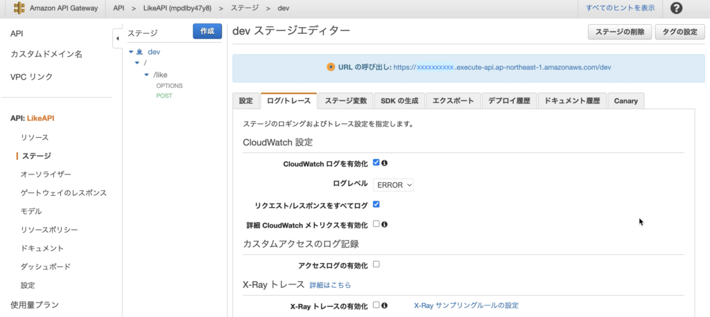Enable 詳細 CloudWatch メトリクスを有効化 checkbox
Image resolution: width=710 pixels, height=317 pixels.
click(x=376, y=224)
